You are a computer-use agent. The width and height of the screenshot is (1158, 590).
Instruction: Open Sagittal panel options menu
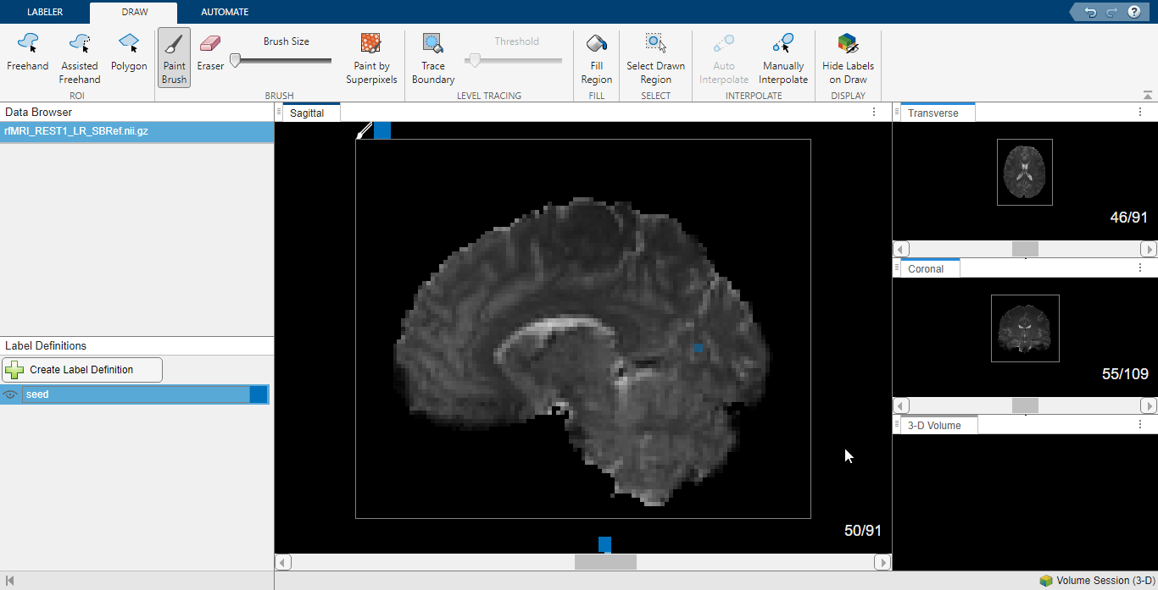tap(874, 113)
